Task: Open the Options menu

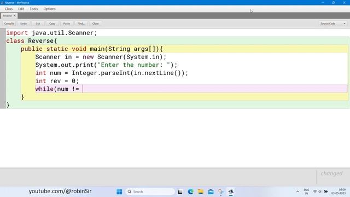Action: pyautogui.click(x=49, y=9)
